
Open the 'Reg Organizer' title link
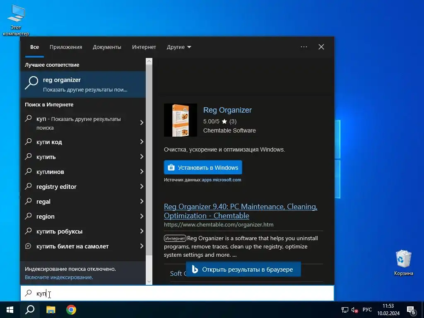(227, 110)
